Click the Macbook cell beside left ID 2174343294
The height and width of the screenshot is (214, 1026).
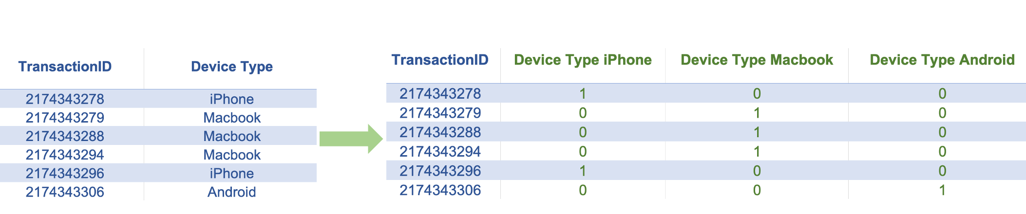tap(231, 155)
